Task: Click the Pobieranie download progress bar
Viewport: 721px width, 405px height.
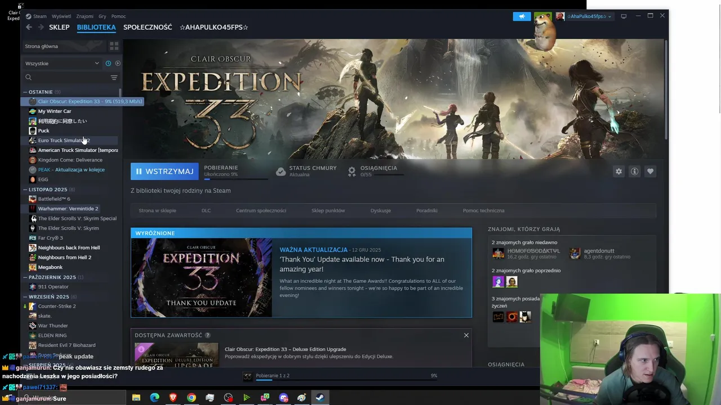Action: pos(235,179)
